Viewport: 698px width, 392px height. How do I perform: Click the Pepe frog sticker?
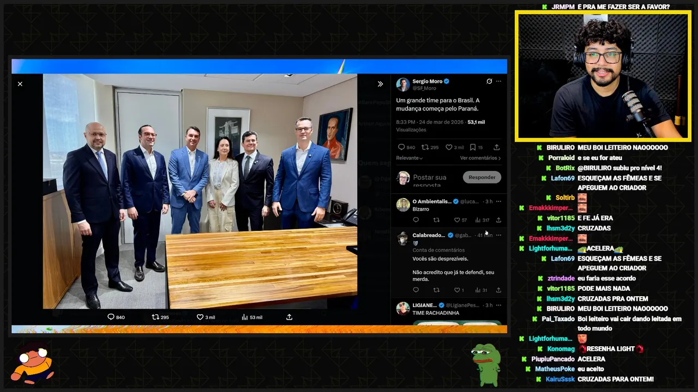[486, 364]
